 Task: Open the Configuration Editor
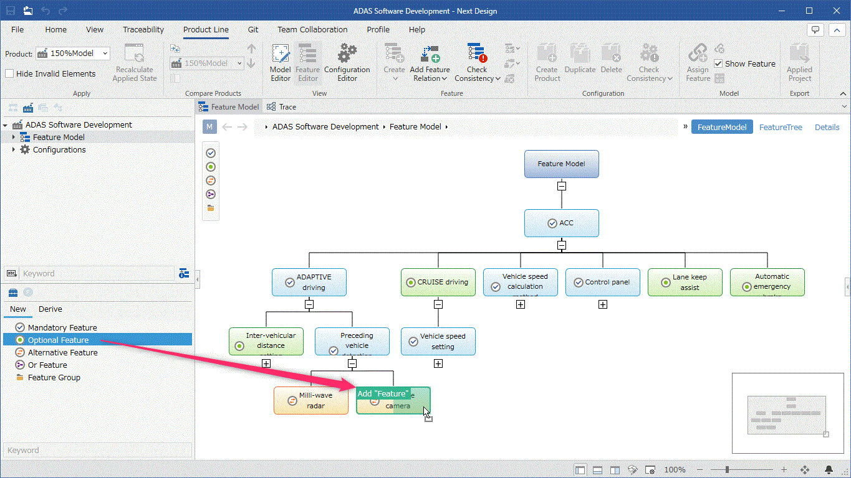[x=347, y=63]
